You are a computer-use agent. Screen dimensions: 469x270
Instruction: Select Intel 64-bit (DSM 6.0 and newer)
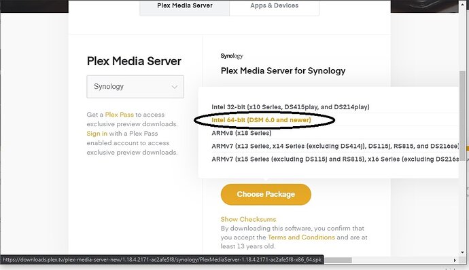click(261, 120)
